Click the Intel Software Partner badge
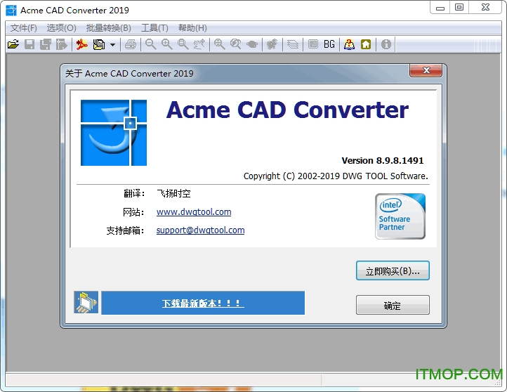The height and width of the screenshot is (392, 507). tap(400, 216)
